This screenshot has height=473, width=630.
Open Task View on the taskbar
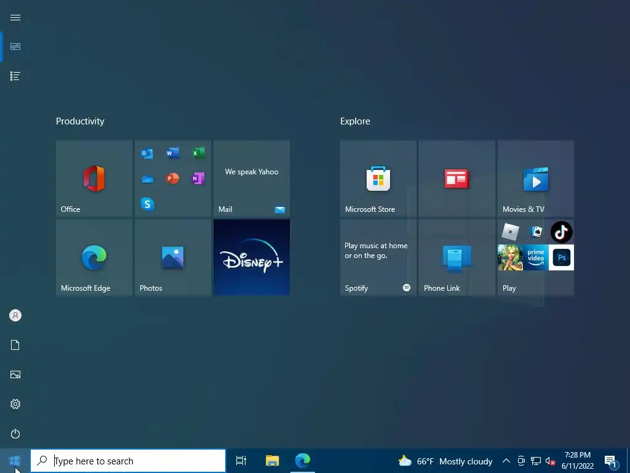point(241,461)
